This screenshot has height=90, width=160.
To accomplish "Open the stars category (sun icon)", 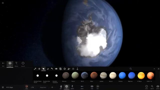I will (x=39, y=69).
